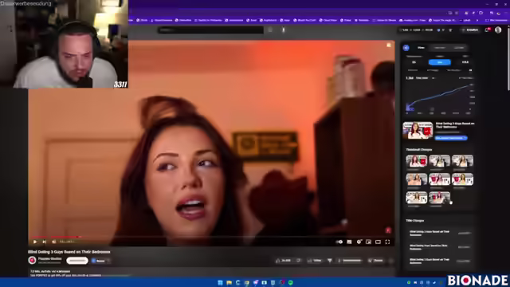Select the middle tab in the stats panel
This screenshot has height=287, width=510.
(x=439, y=48)
